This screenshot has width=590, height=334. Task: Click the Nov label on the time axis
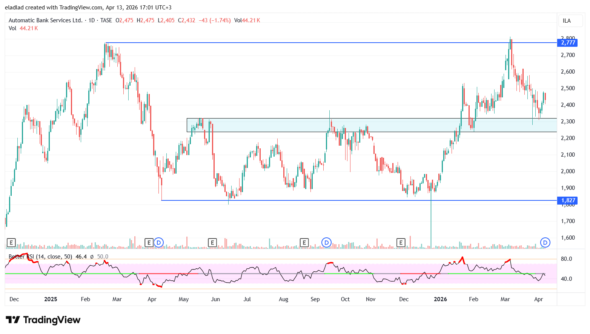pyautogui.click(x=371, y=299)
